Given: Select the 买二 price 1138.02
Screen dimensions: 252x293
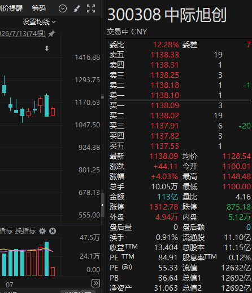Looking at the screenshot, I should pos(165,116).
